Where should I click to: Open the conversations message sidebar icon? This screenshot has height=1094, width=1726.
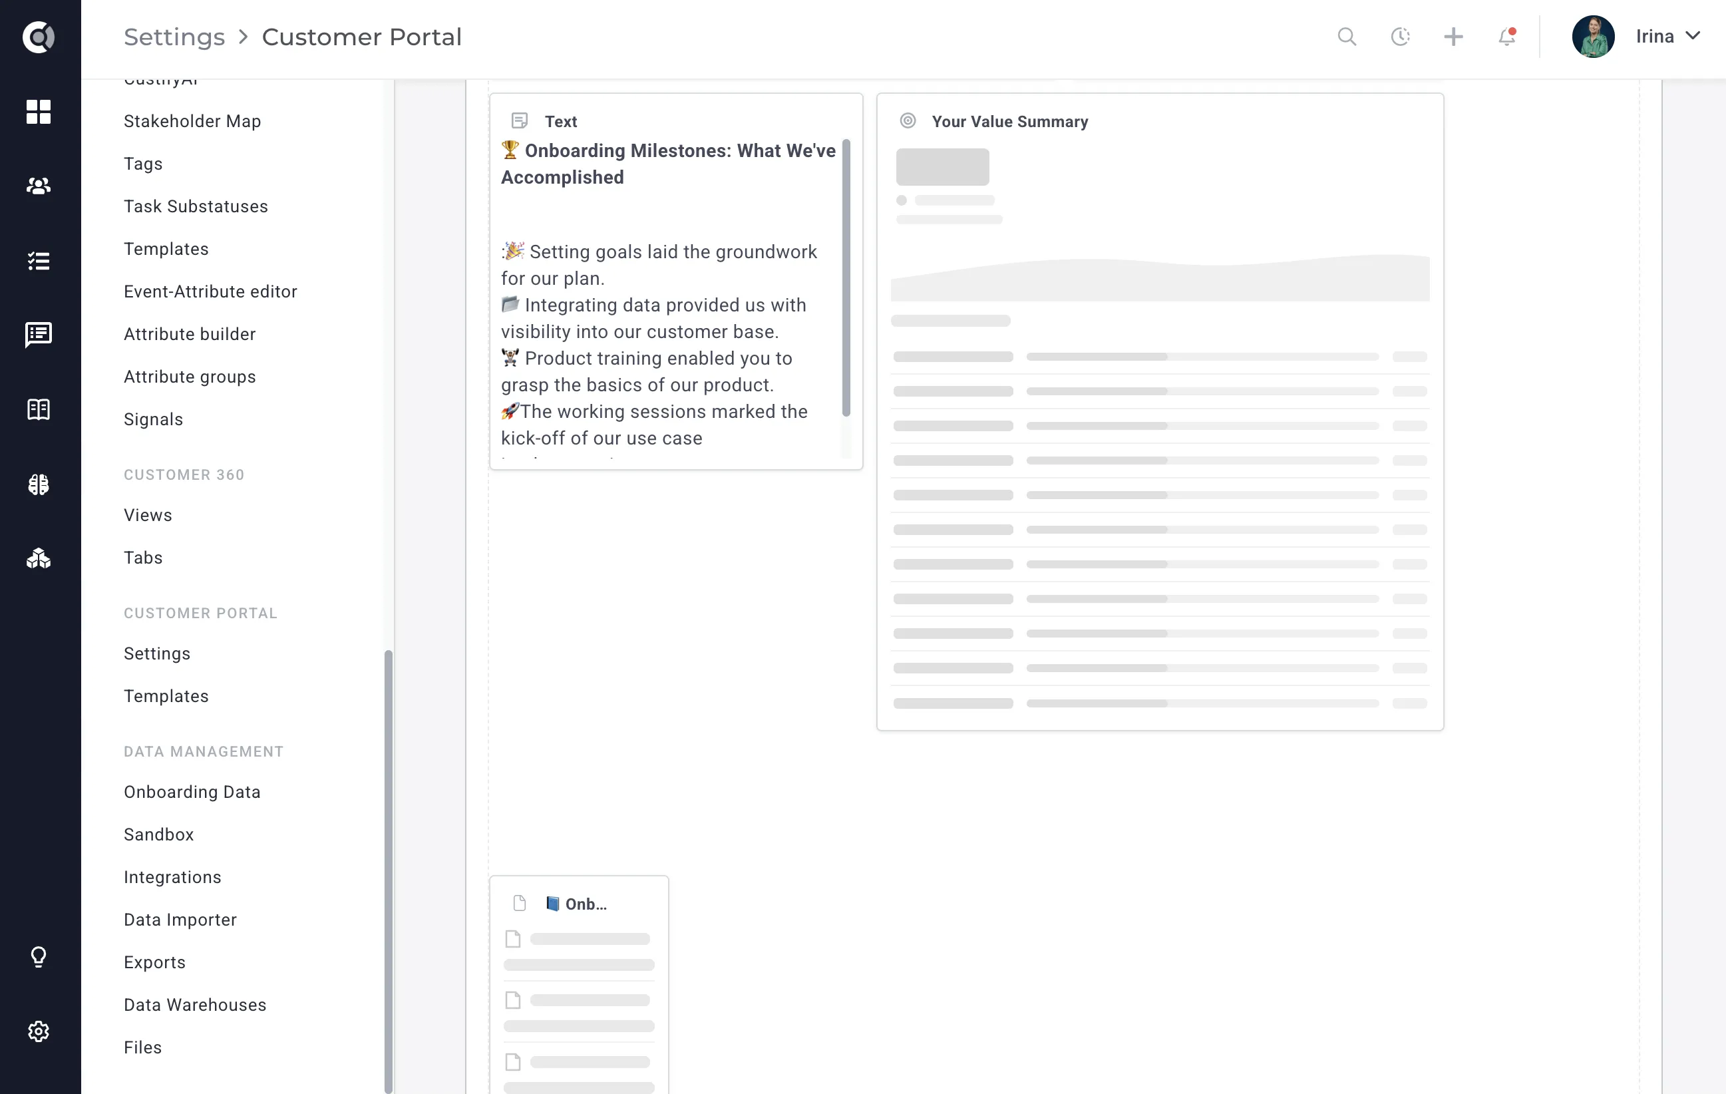39,335
